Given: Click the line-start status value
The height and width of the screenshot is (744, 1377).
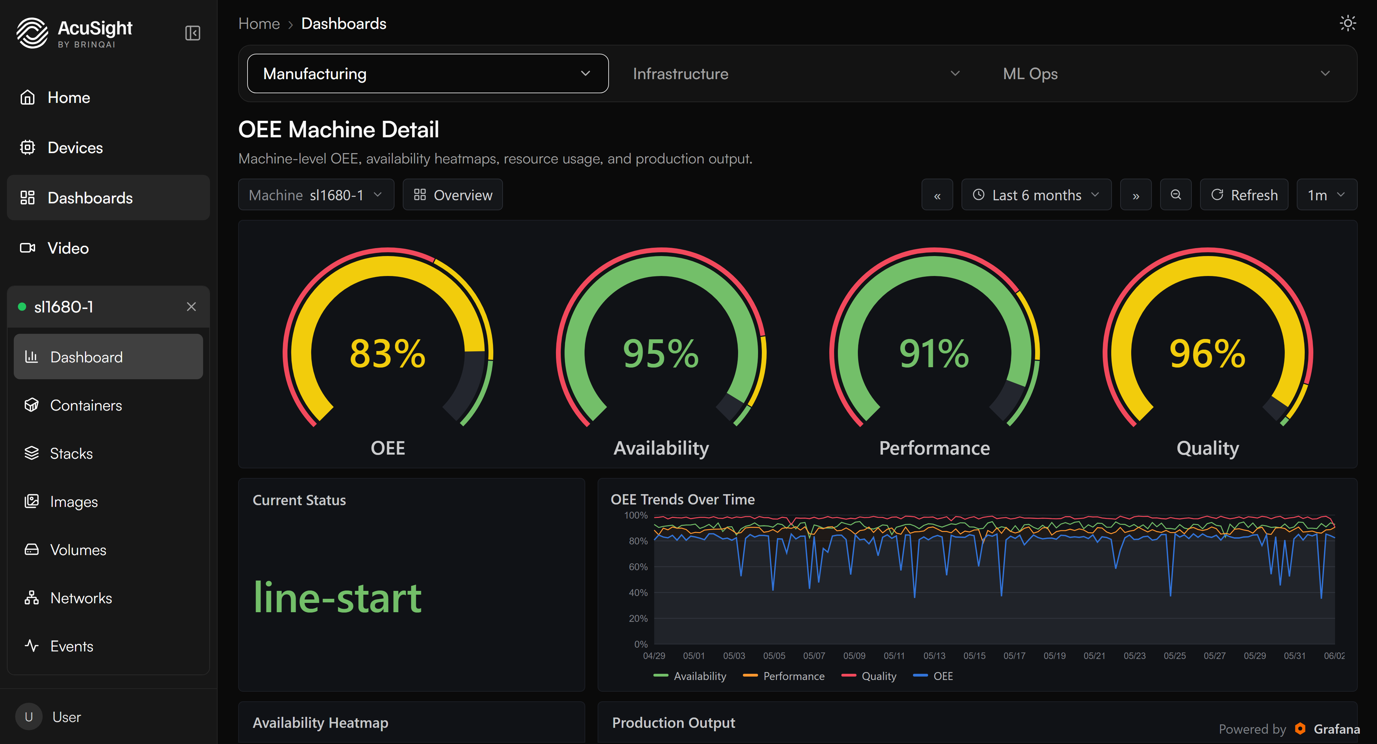Looking at the screenshot, I should (337, 597).
